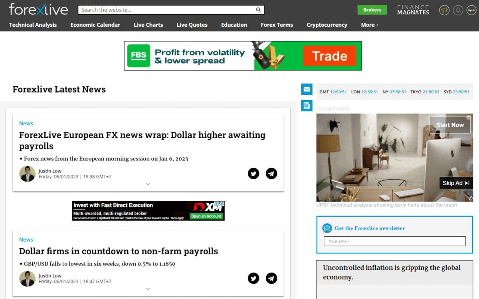Select the Cryptocurrency navigation item
The width and height of the screenshot is (479, 299).
[327, 25]
